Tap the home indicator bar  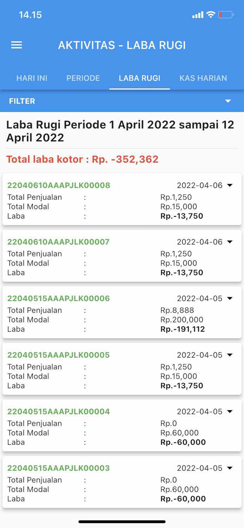[122, 522]
